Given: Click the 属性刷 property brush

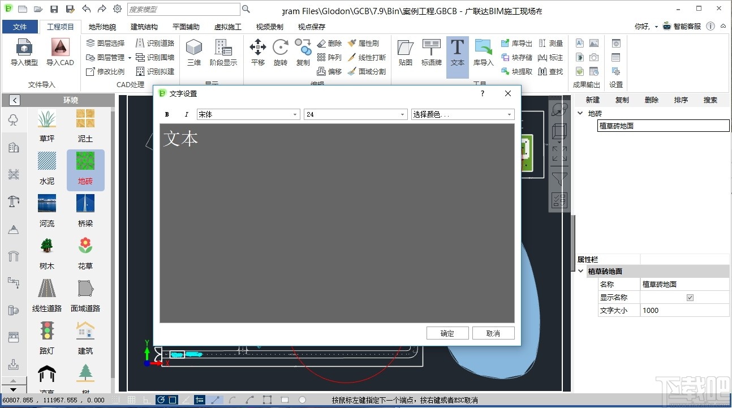Looking at the screenshot, I should pos(363,43).
